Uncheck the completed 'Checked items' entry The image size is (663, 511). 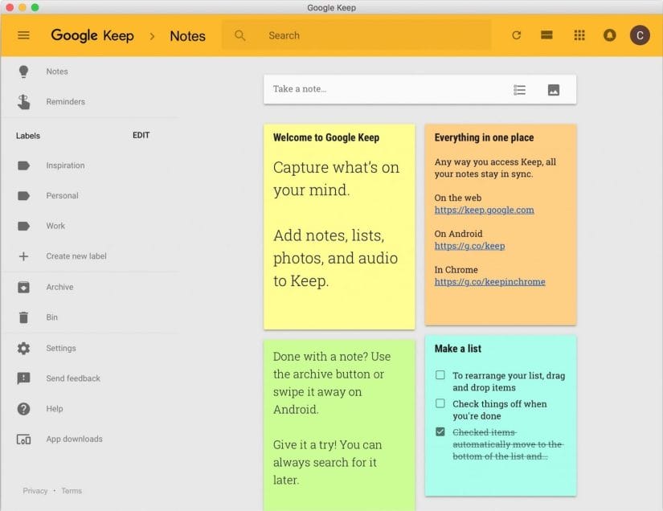click(x=440, y=431)
